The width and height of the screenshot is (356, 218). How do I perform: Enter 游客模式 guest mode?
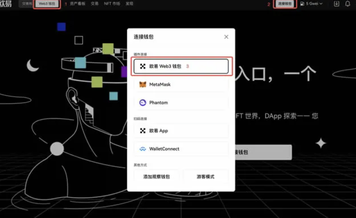click(206, 176)
